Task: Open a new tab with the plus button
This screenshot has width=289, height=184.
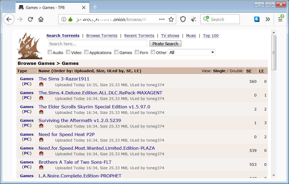Action: point(95,7)
